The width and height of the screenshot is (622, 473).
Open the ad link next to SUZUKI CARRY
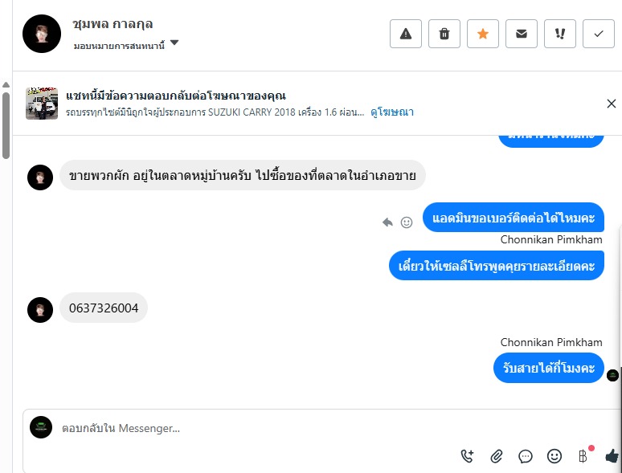click(392, 112)
